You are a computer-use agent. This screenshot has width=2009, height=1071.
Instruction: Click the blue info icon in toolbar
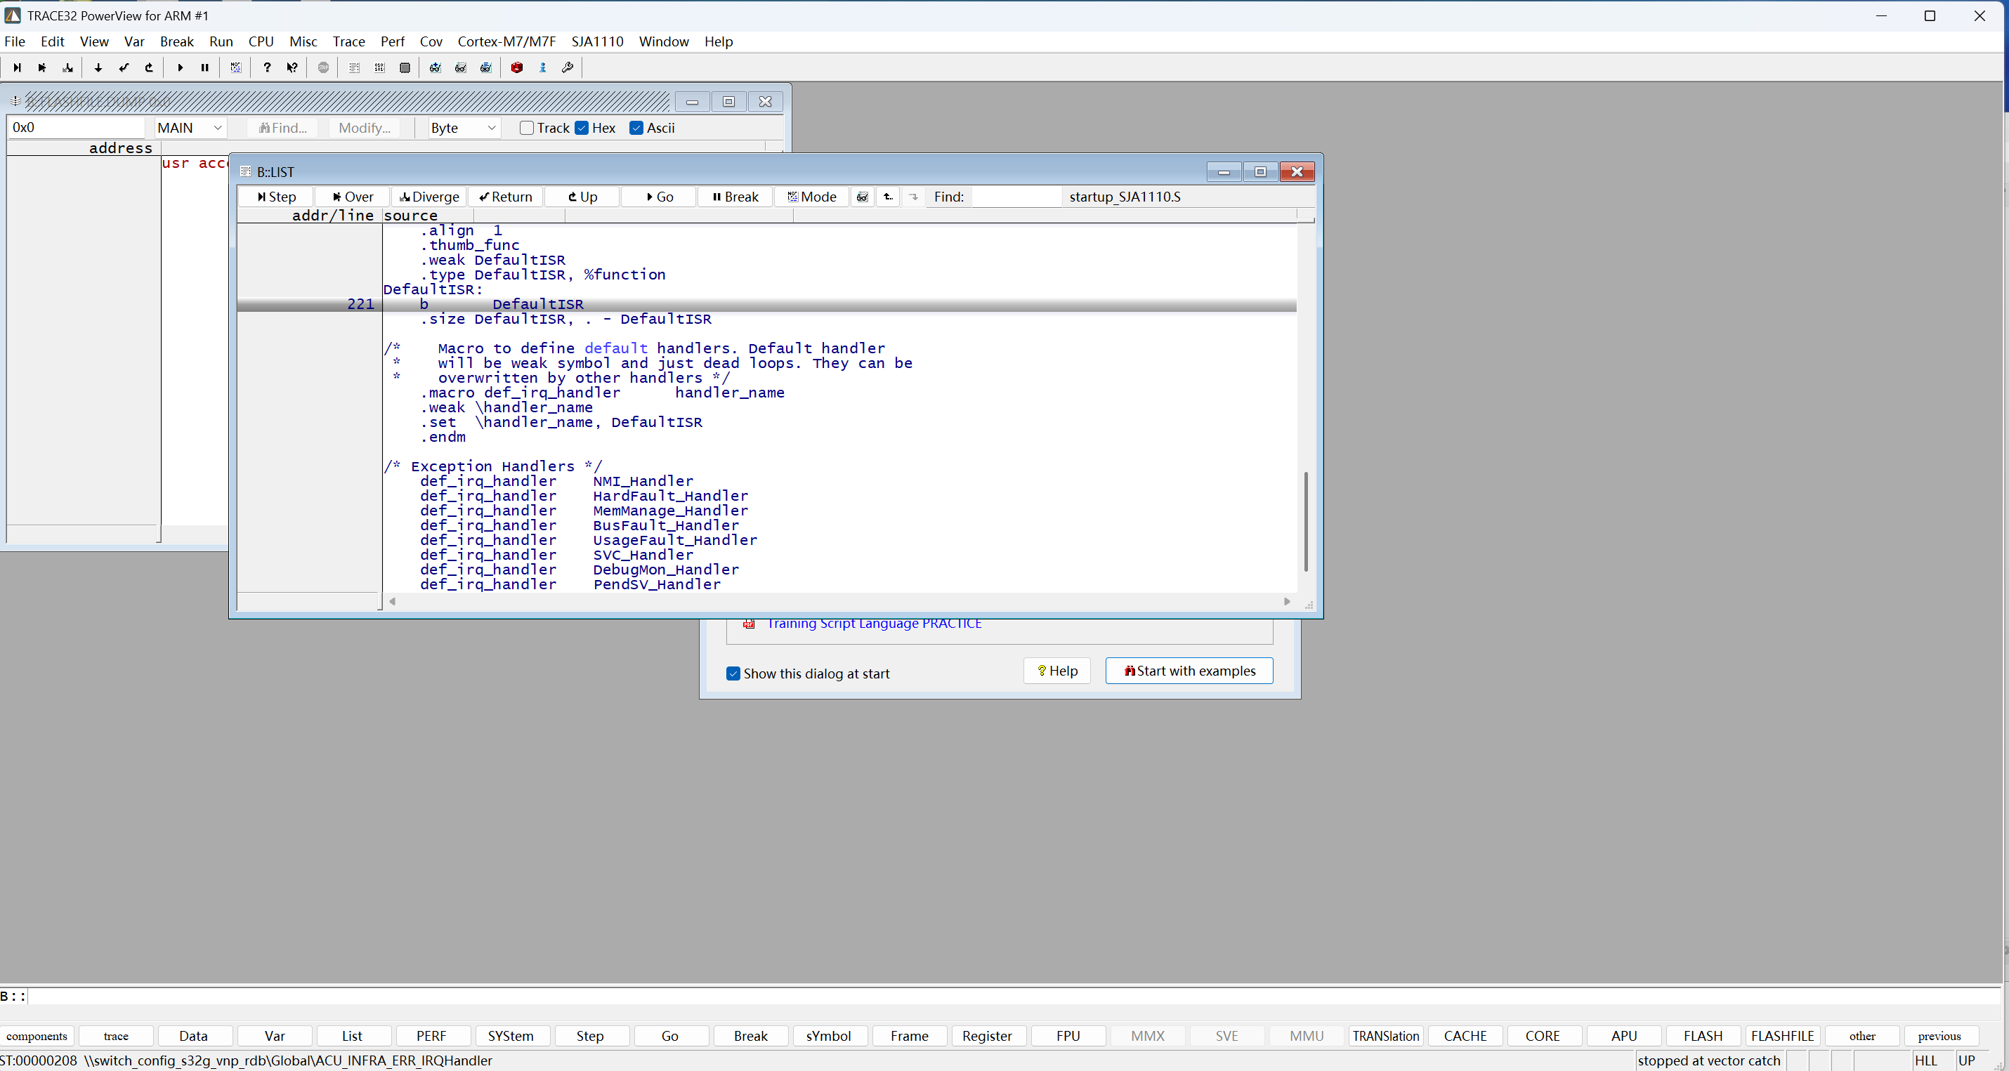[543, 68]
